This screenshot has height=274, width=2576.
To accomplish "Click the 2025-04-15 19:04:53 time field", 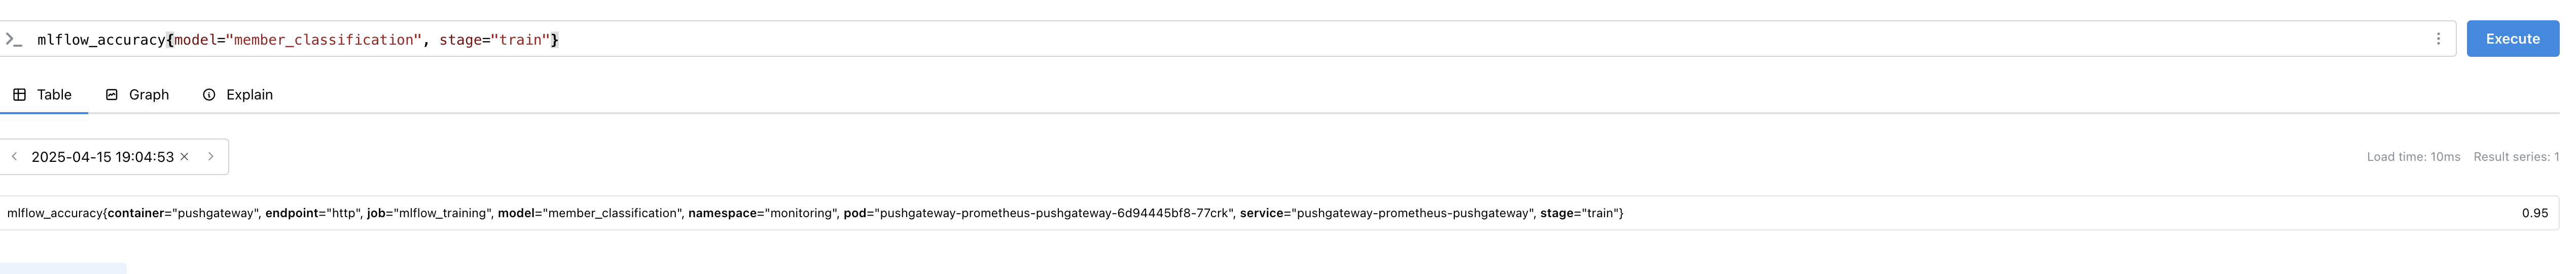I will tap(102, 157).
